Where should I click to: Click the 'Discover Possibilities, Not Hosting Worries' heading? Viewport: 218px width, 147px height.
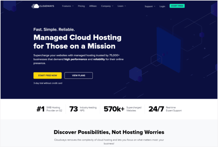pos(109,132)
